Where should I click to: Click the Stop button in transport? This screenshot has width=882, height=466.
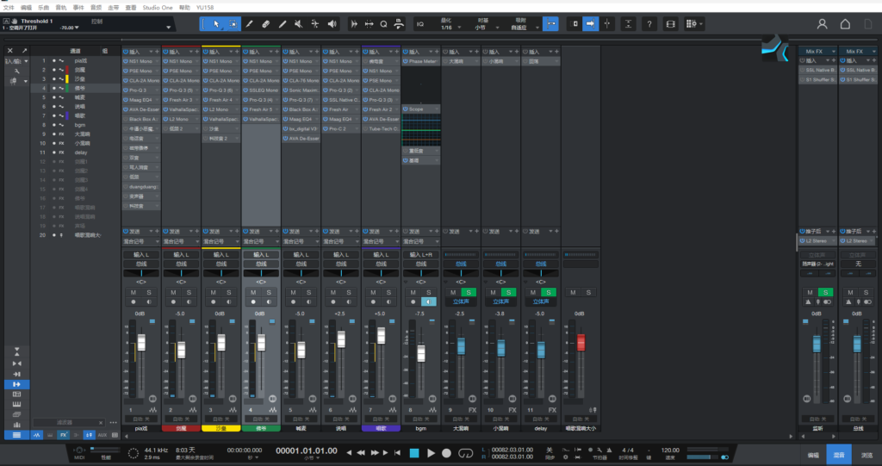[414, 453]
